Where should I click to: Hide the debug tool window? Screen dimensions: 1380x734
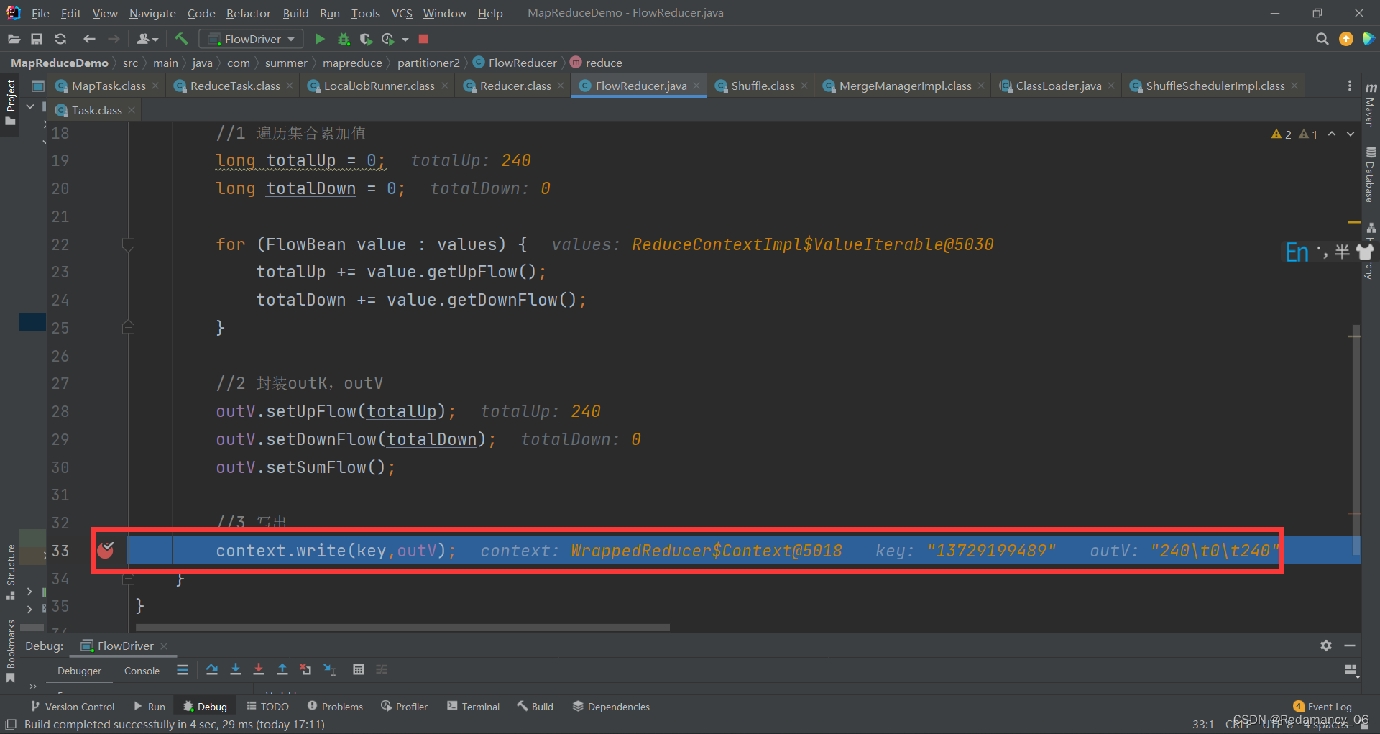[1350, 646]
